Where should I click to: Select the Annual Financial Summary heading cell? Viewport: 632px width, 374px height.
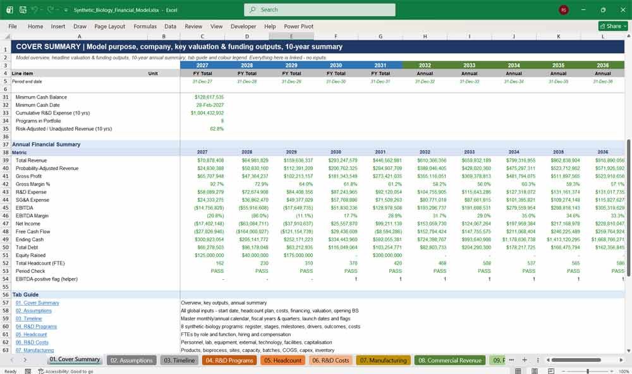[x=46, y=144]
